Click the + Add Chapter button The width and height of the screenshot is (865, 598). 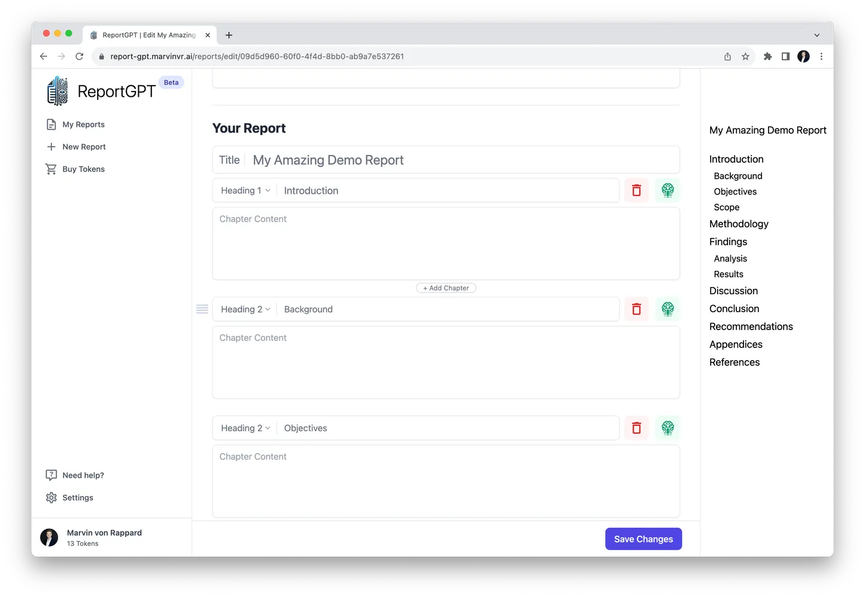446,288
